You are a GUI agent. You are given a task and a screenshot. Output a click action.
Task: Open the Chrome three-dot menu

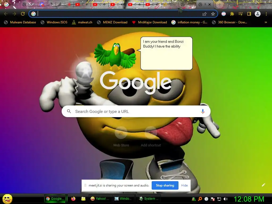(x=266, y=14)
